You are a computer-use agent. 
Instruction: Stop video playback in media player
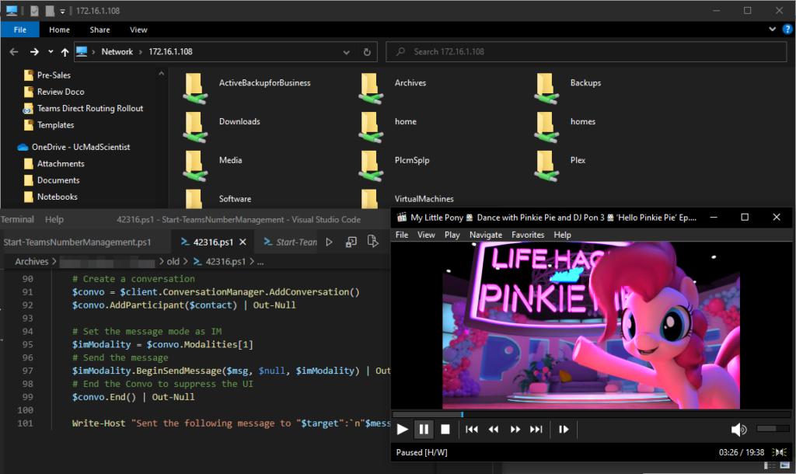(x=445, y=430)
